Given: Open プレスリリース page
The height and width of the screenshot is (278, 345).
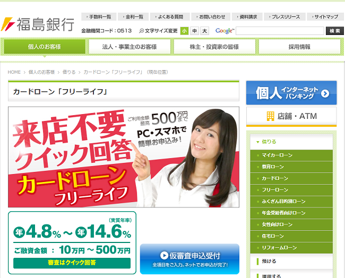Looking at the screenshot, I should [285, 17].
